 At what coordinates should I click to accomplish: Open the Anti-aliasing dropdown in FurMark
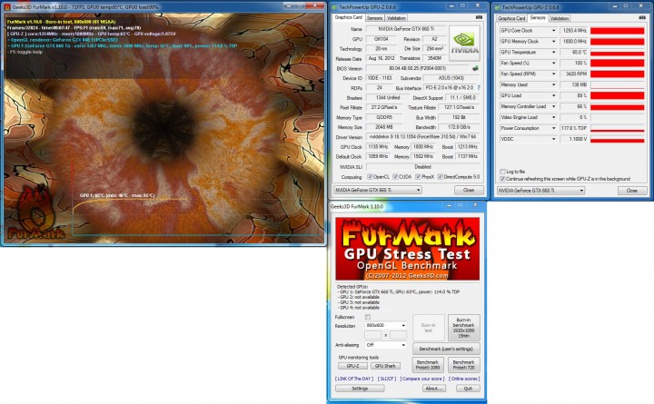coord(385,345)
